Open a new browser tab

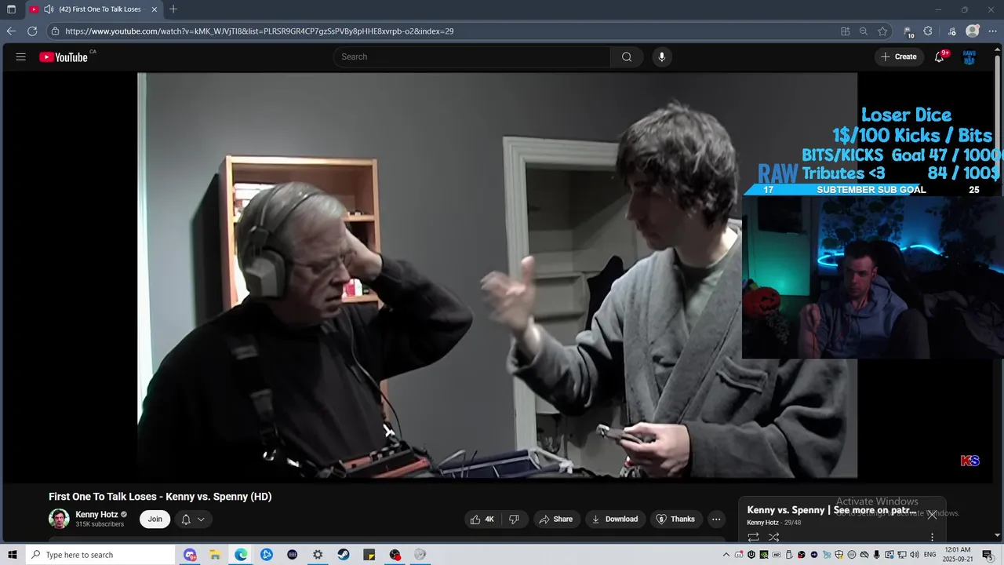[x=173, y=9]
